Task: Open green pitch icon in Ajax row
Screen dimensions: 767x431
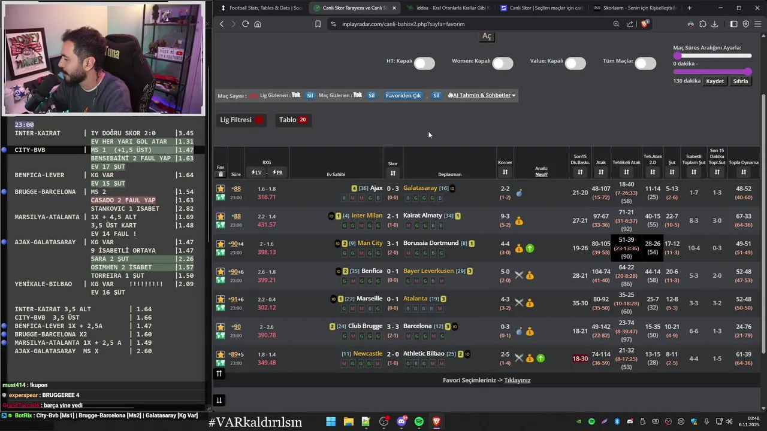Action: [221, 198]
